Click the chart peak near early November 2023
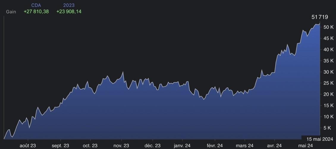336x149 pixels. coord(123,72)
